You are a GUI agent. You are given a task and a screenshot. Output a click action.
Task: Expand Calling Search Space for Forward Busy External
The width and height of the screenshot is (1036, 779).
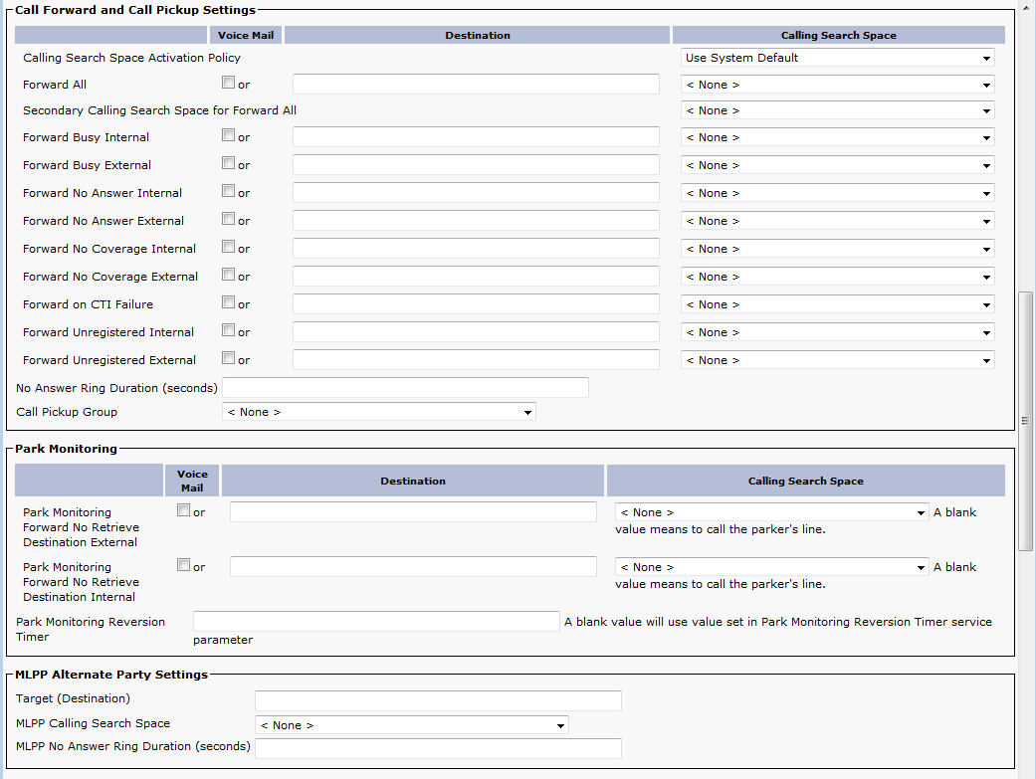(837, 165)
